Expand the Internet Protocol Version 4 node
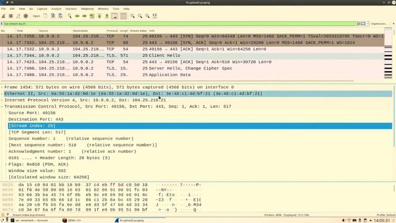The image size is (396, 223). [x=2, y=100]
